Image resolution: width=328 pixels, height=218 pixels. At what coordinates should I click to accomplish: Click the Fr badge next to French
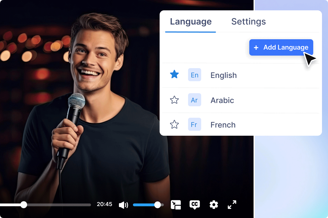pyautogui.click(x=194, y=125)
